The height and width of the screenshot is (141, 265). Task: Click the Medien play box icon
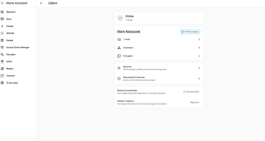(2, 69)
